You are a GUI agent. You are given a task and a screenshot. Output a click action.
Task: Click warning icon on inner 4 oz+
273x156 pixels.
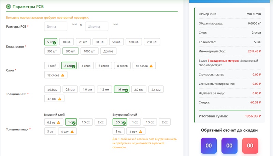[140, 132]
